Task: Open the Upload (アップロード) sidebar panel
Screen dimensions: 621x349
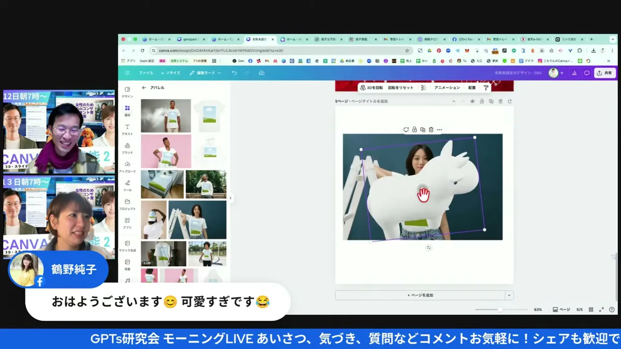Action: (x=127, y=167)
